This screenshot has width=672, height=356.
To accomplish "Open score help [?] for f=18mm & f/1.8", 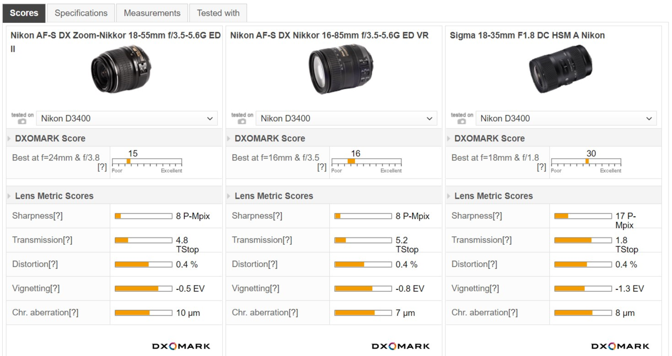I will pyautogui.click(x=542, y=167).
